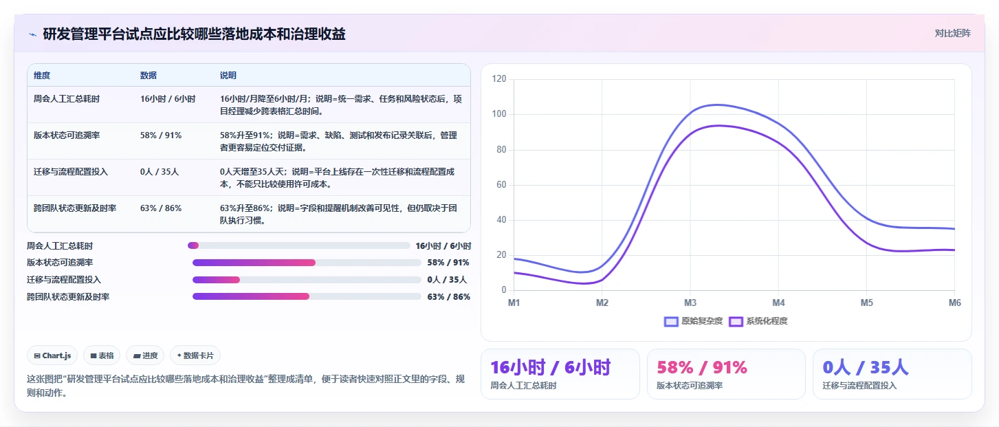Click the M4 axis label on chart
999x427 pixels.
(778, 303)
